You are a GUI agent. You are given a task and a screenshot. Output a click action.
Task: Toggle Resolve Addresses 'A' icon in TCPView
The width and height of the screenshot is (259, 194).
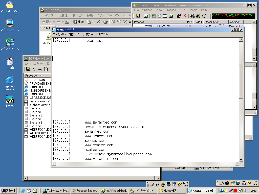tap(34, 69)
